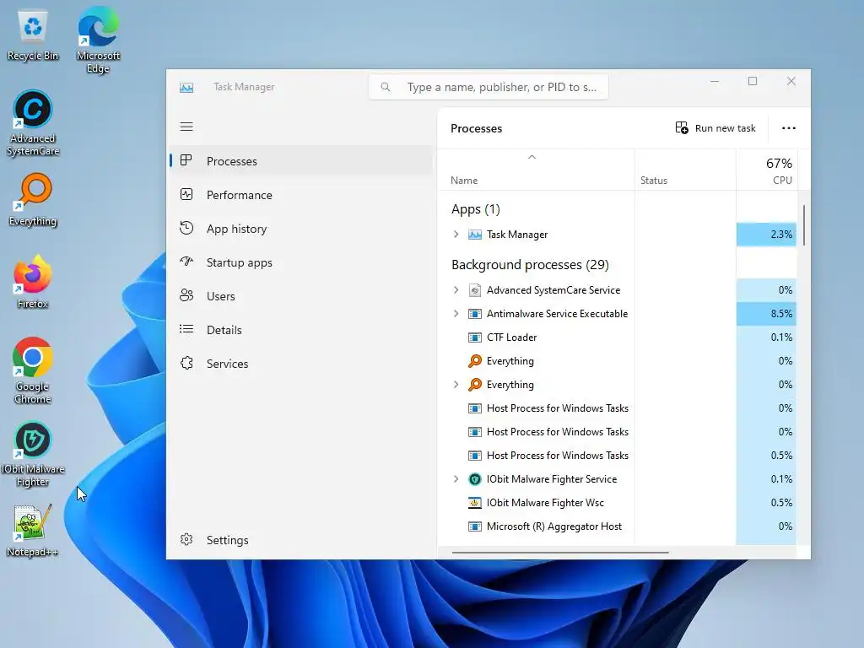The width and height of the screenshot is (864, 648).
Task: Click the CTF Loader process icon
Action: pyautogui.click(x=474, y=337)
